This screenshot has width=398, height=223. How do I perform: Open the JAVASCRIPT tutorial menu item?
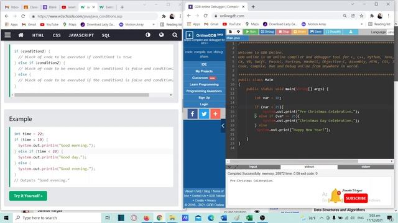point(81,35)
